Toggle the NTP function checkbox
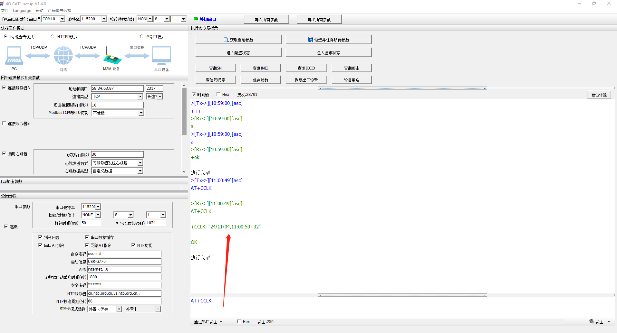The height and width of the screenshot is (333, 617). (x=133, y=245)
